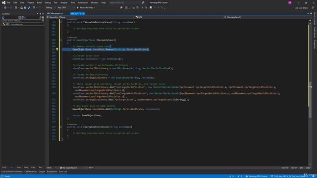The image size is (317, 178).
Task: Pin the CodeMap panel
Action: (x=40, y=14)
